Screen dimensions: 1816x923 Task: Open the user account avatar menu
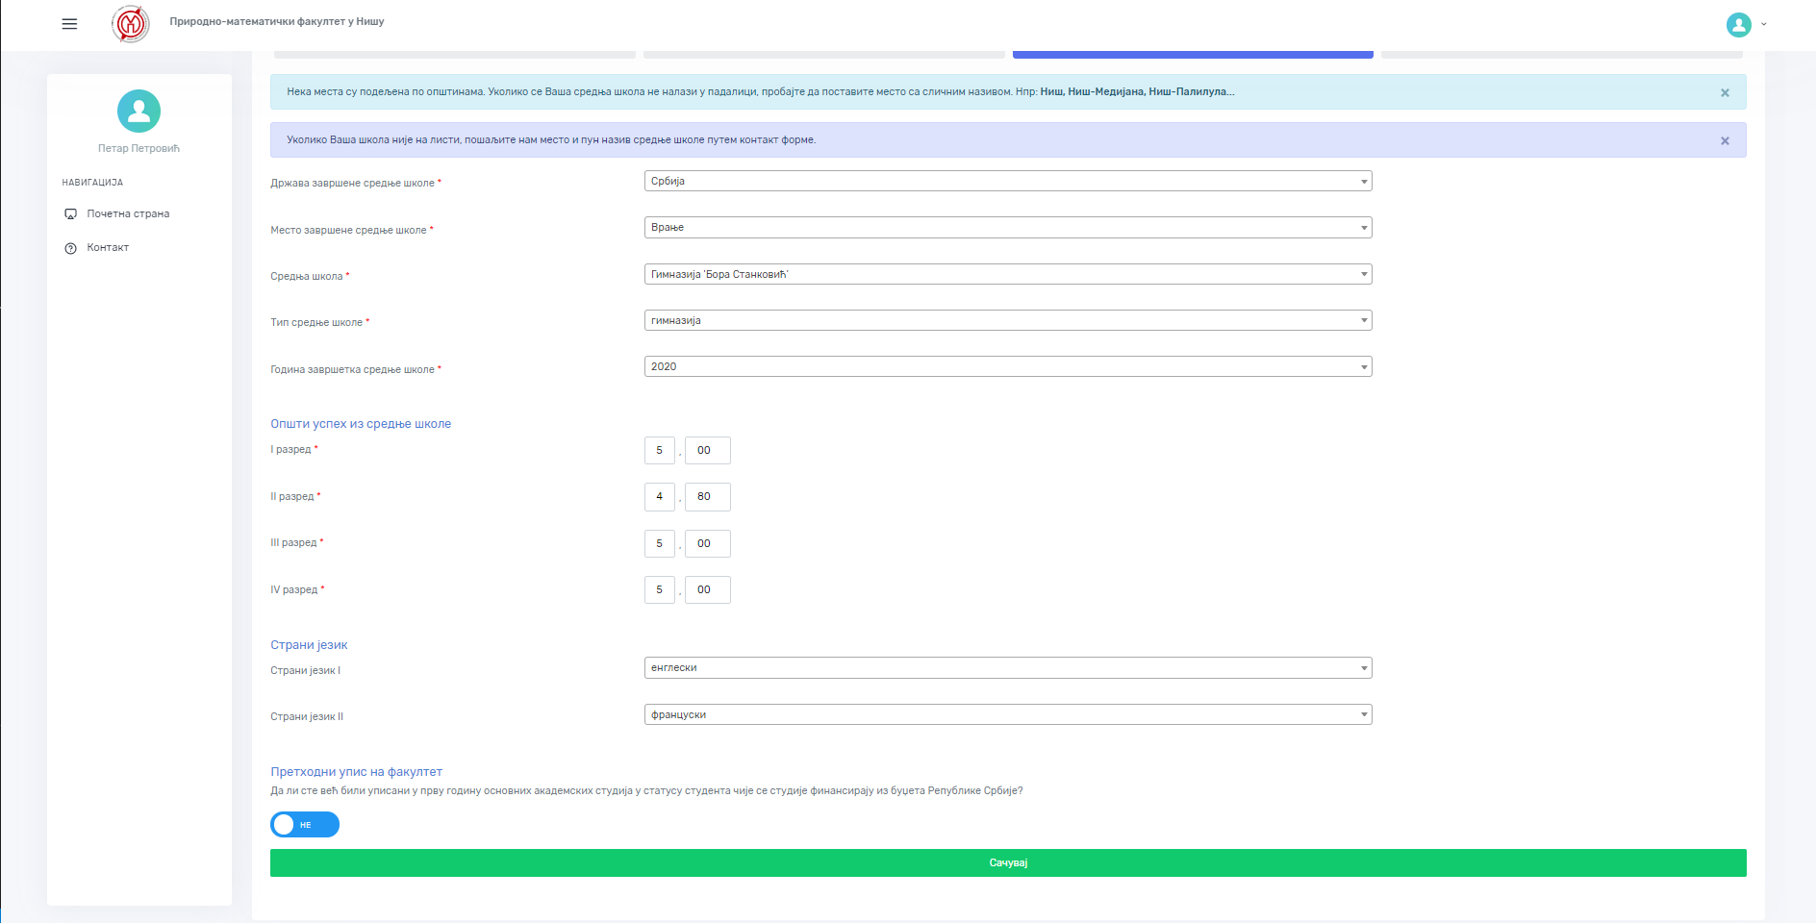click(1739, 25)
